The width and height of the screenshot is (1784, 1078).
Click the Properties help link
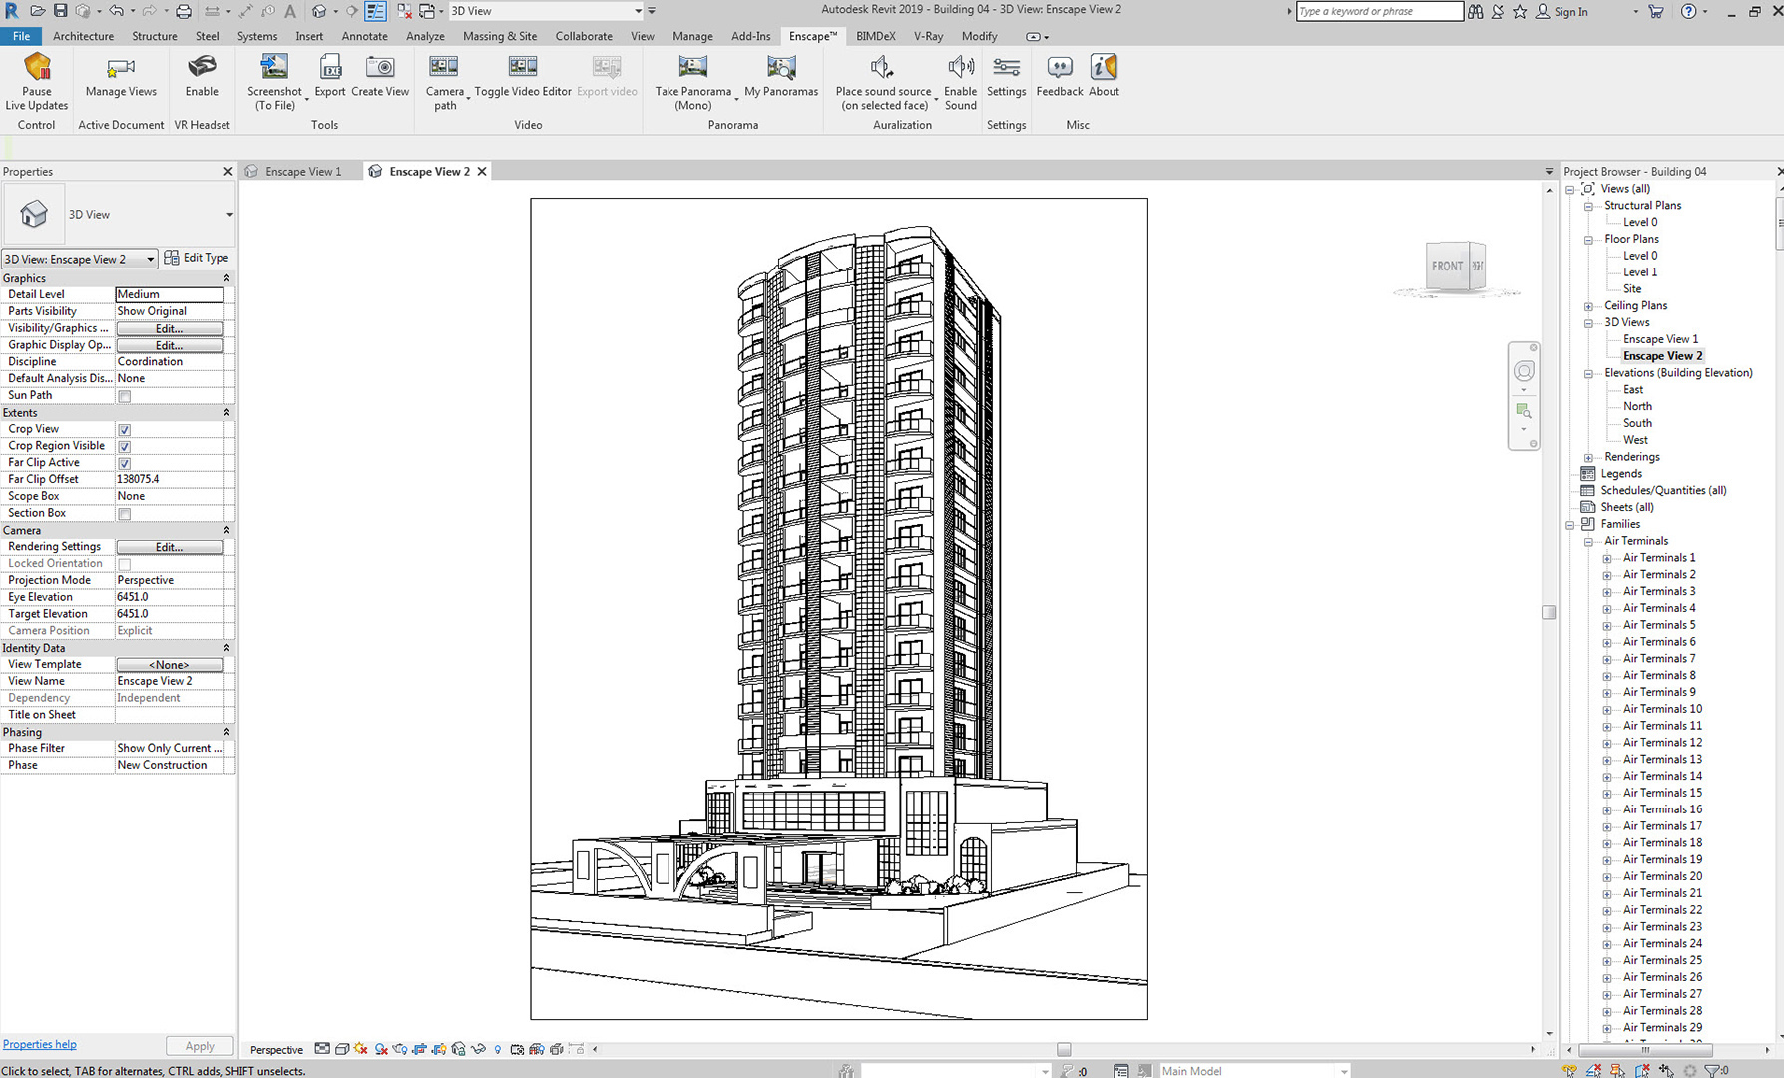pos(40,1044)
